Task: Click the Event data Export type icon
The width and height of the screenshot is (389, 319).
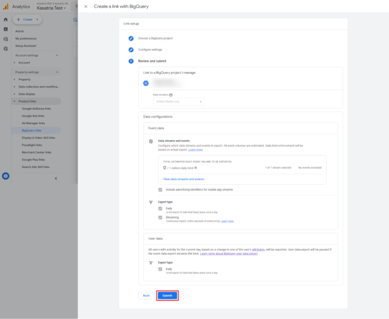Action: (151, 202)
